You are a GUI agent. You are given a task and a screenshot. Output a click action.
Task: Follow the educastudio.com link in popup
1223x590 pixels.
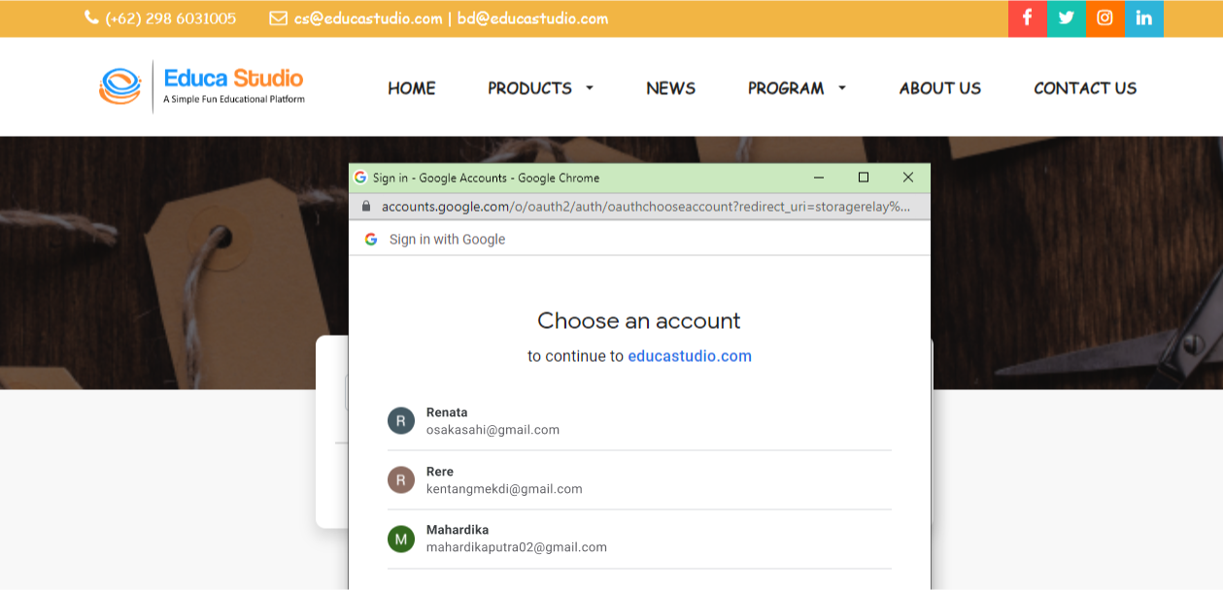click(x=690, y=356)
